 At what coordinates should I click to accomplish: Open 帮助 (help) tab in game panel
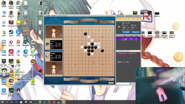(x=131, y=19)
